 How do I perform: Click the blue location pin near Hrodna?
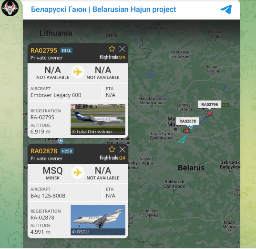(x=61, y=141)
